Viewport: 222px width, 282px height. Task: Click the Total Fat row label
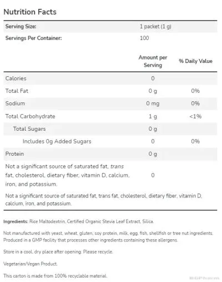pos(17,91)
